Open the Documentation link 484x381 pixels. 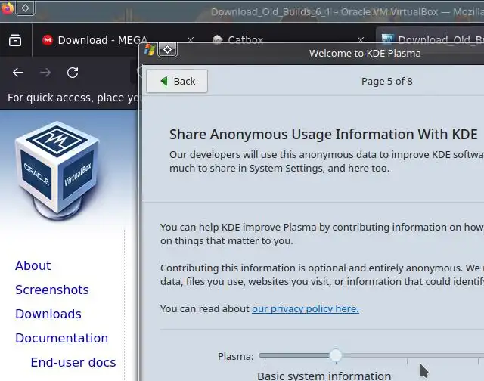62,338
